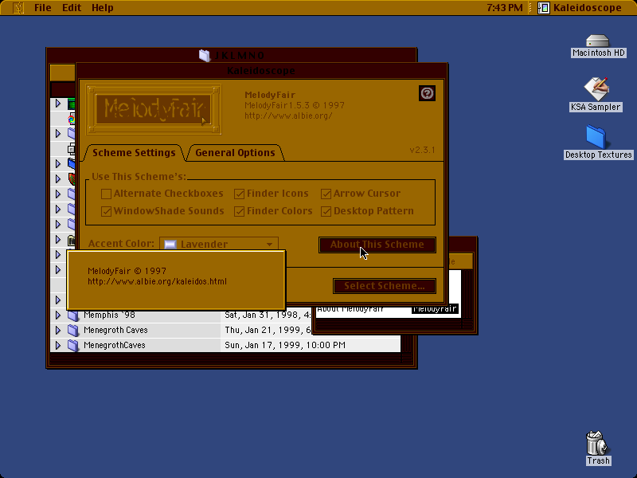Image resolution: width=637 pixels, height=478 pixels.
Task: Click the kaleidos.html URL in the popup
Action: point(157,281)
